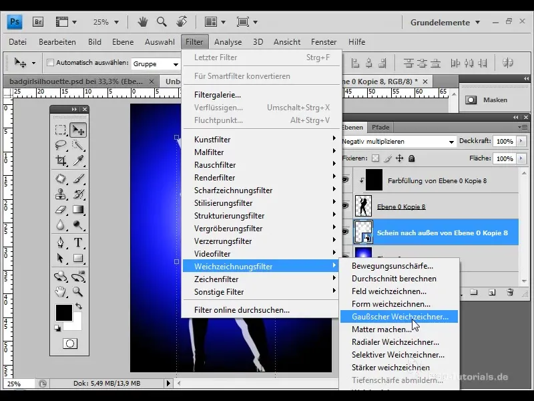
Task: Hide the Schein nach außen layer
Action: tap(345, 232)
